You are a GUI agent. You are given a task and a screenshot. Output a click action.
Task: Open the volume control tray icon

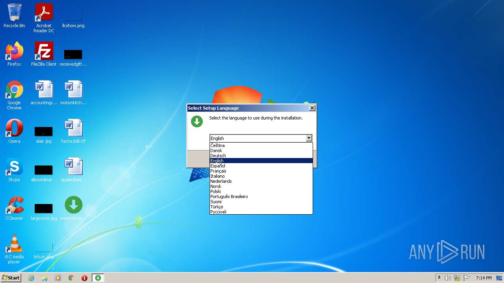[448, 278]
